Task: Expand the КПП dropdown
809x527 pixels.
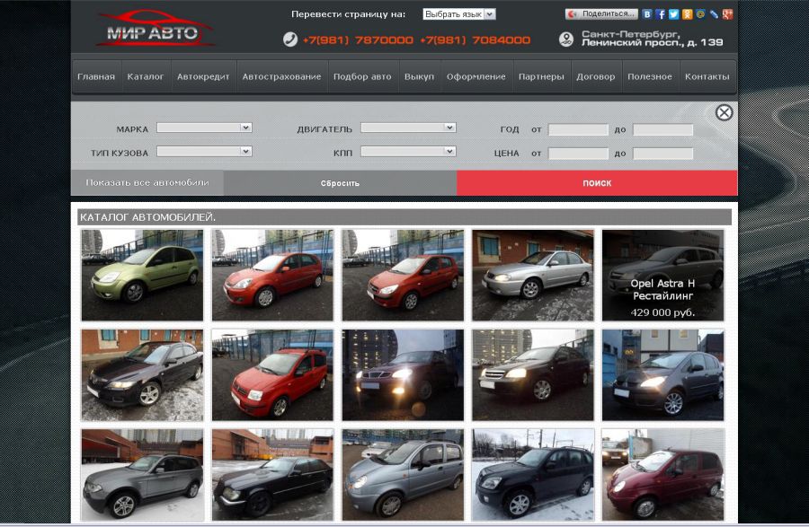Action: 408,151
